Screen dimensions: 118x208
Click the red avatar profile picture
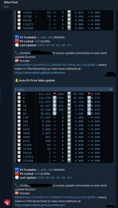(x=7, y=202)
